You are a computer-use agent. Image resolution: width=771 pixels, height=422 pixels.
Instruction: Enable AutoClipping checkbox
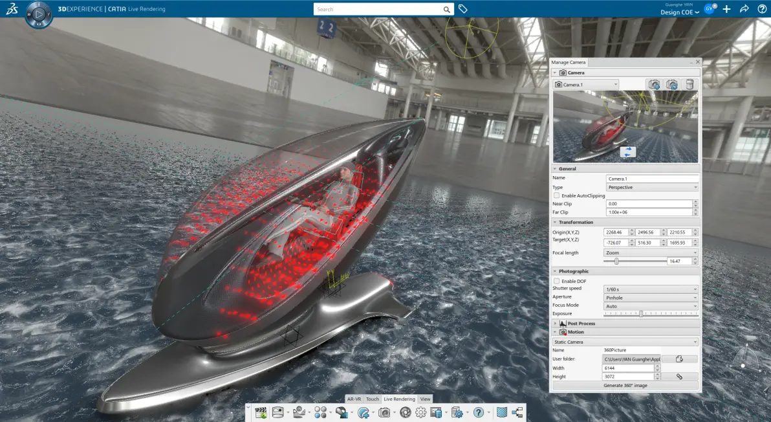click(557, 195)
